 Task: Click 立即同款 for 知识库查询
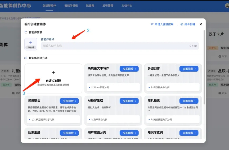tap(189, 133)
